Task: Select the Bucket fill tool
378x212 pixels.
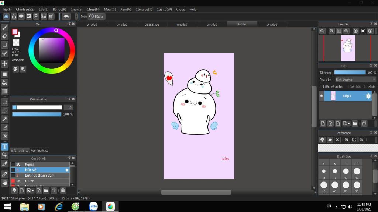Action: click(4, 83)
